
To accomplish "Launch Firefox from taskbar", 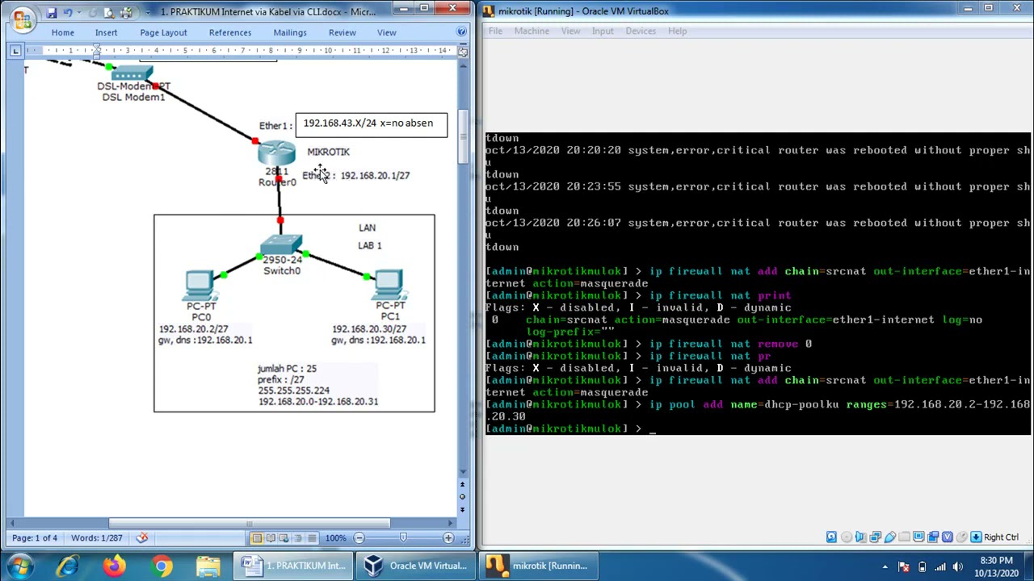I will [x=115, y=566].
